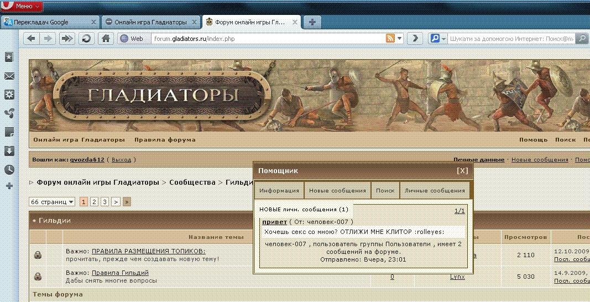Screen dimensions: 590x302
Task: Open the Mail panel envelope icon
Action: [x=9, y=76]
